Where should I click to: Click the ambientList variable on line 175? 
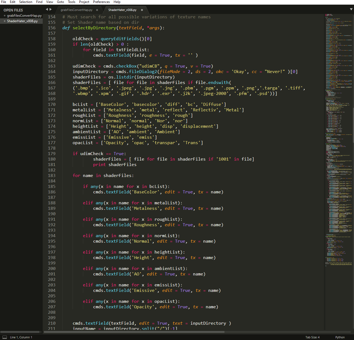click(87, 132)
